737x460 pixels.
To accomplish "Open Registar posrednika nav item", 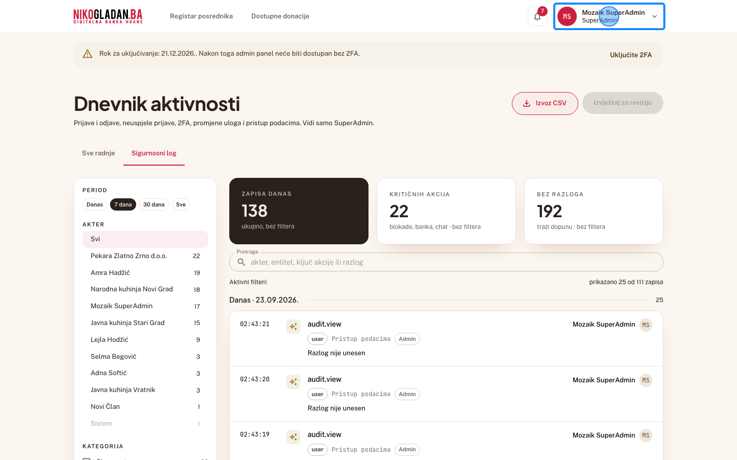I will [x=201, y=16].
